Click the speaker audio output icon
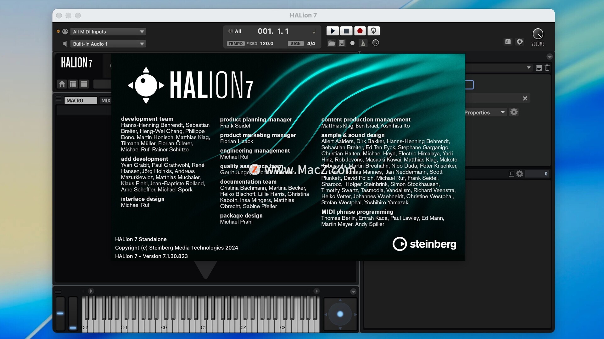The image size is (604, 339). [65, 44]
